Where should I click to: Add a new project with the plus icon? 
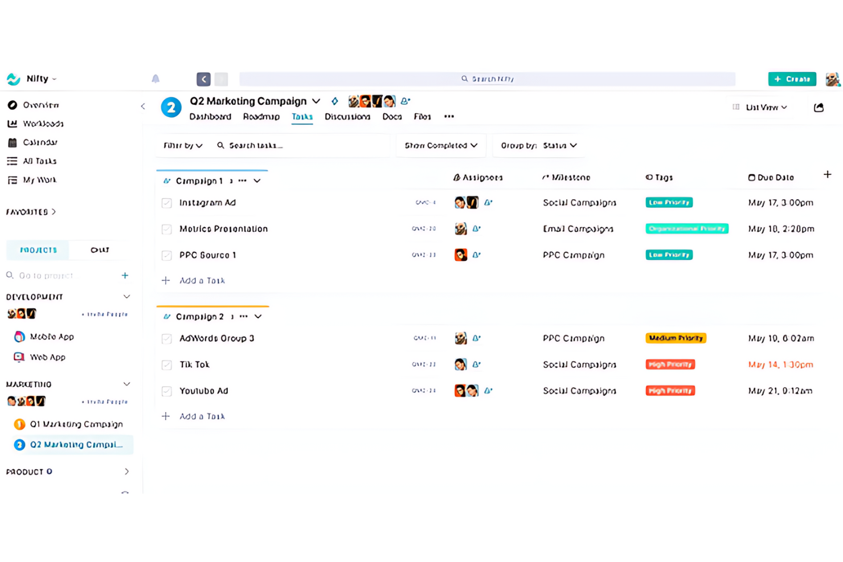click(125, 276)
